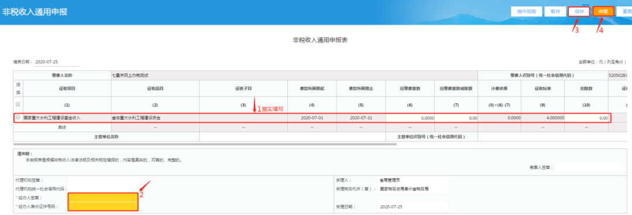Click the 合计 row label
The height and width of the screenshot is (215, 632).
tap(62, 127)
